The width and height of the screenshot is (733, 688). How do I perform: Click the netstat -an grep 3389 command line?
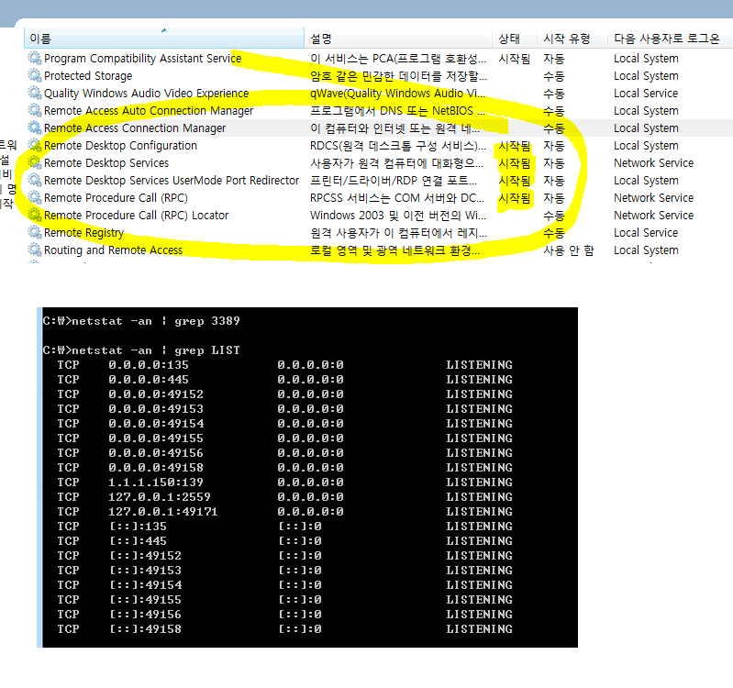coord(141,321)
